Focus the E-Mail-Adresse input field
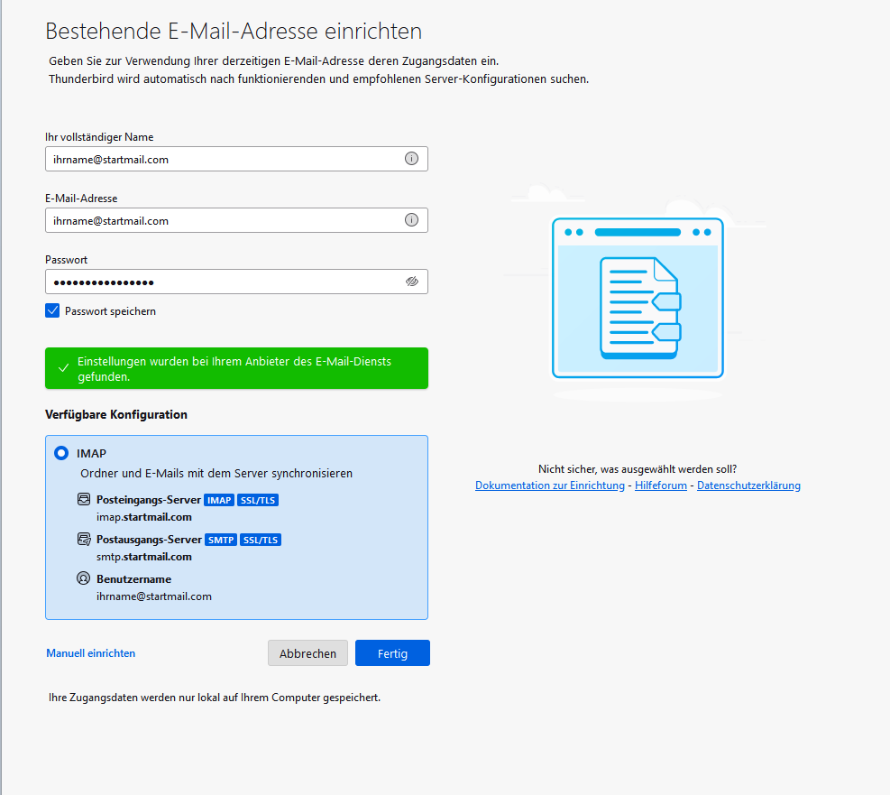The image size is (890, 795). point(236,220)
